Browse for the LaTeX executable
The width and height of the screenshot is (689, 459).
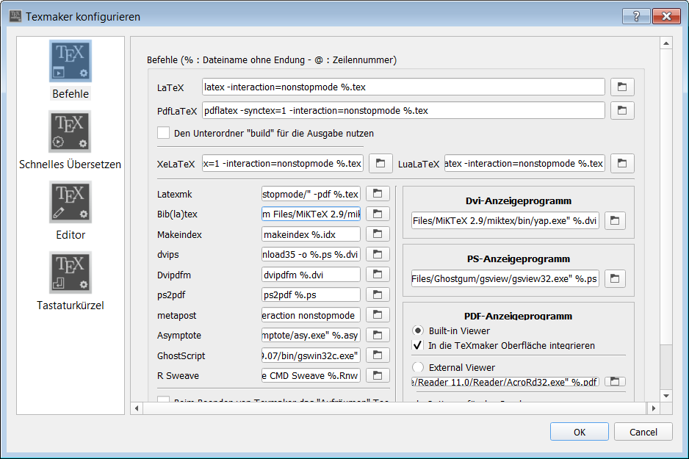click(x=622, y=87)
